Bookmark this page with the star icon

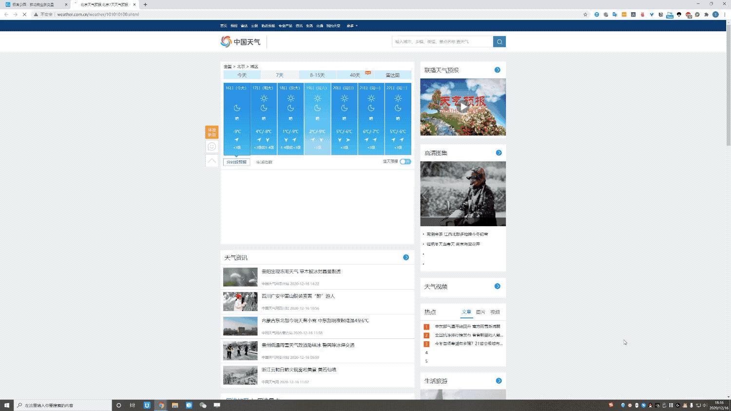[x=585, y=15]
